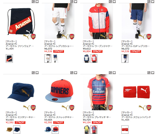Click zoom icon above blue CUP shorts
This screenshot has height=134, width=158.
(x=149, y=2)
